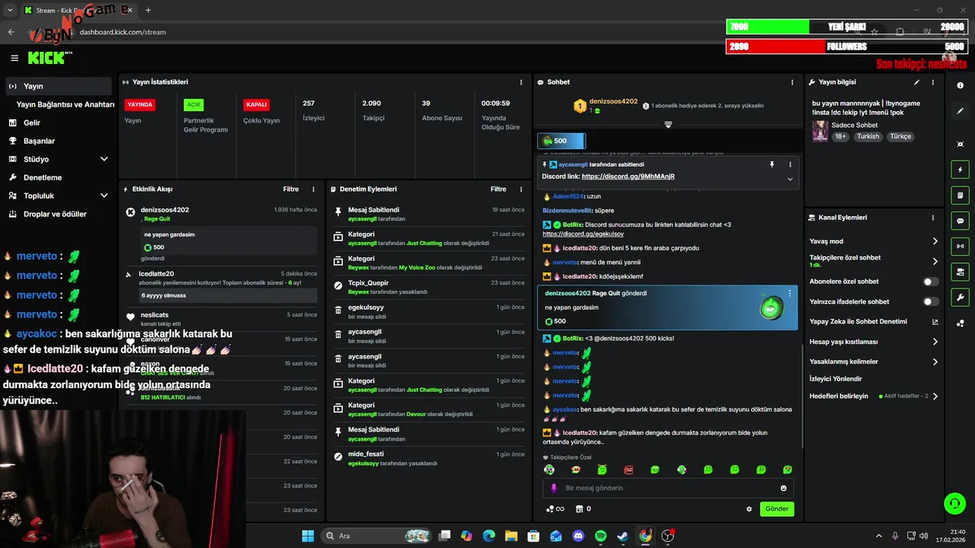Click the Gönder send button
The image size is (975, 548).
tap(777, 509)
